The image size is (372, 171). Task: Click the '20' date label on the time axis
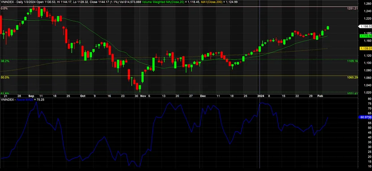[x=177, y=96]
